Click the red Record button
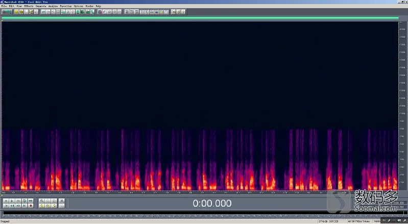This screenshot has width=408, height=224. pyautogui.click(x=31, y=206)
